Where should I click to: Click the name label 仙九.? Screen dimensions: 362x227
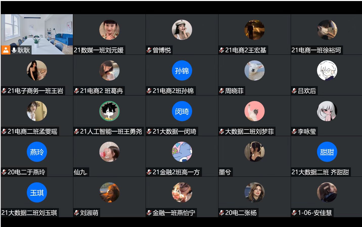click(81, 172)
